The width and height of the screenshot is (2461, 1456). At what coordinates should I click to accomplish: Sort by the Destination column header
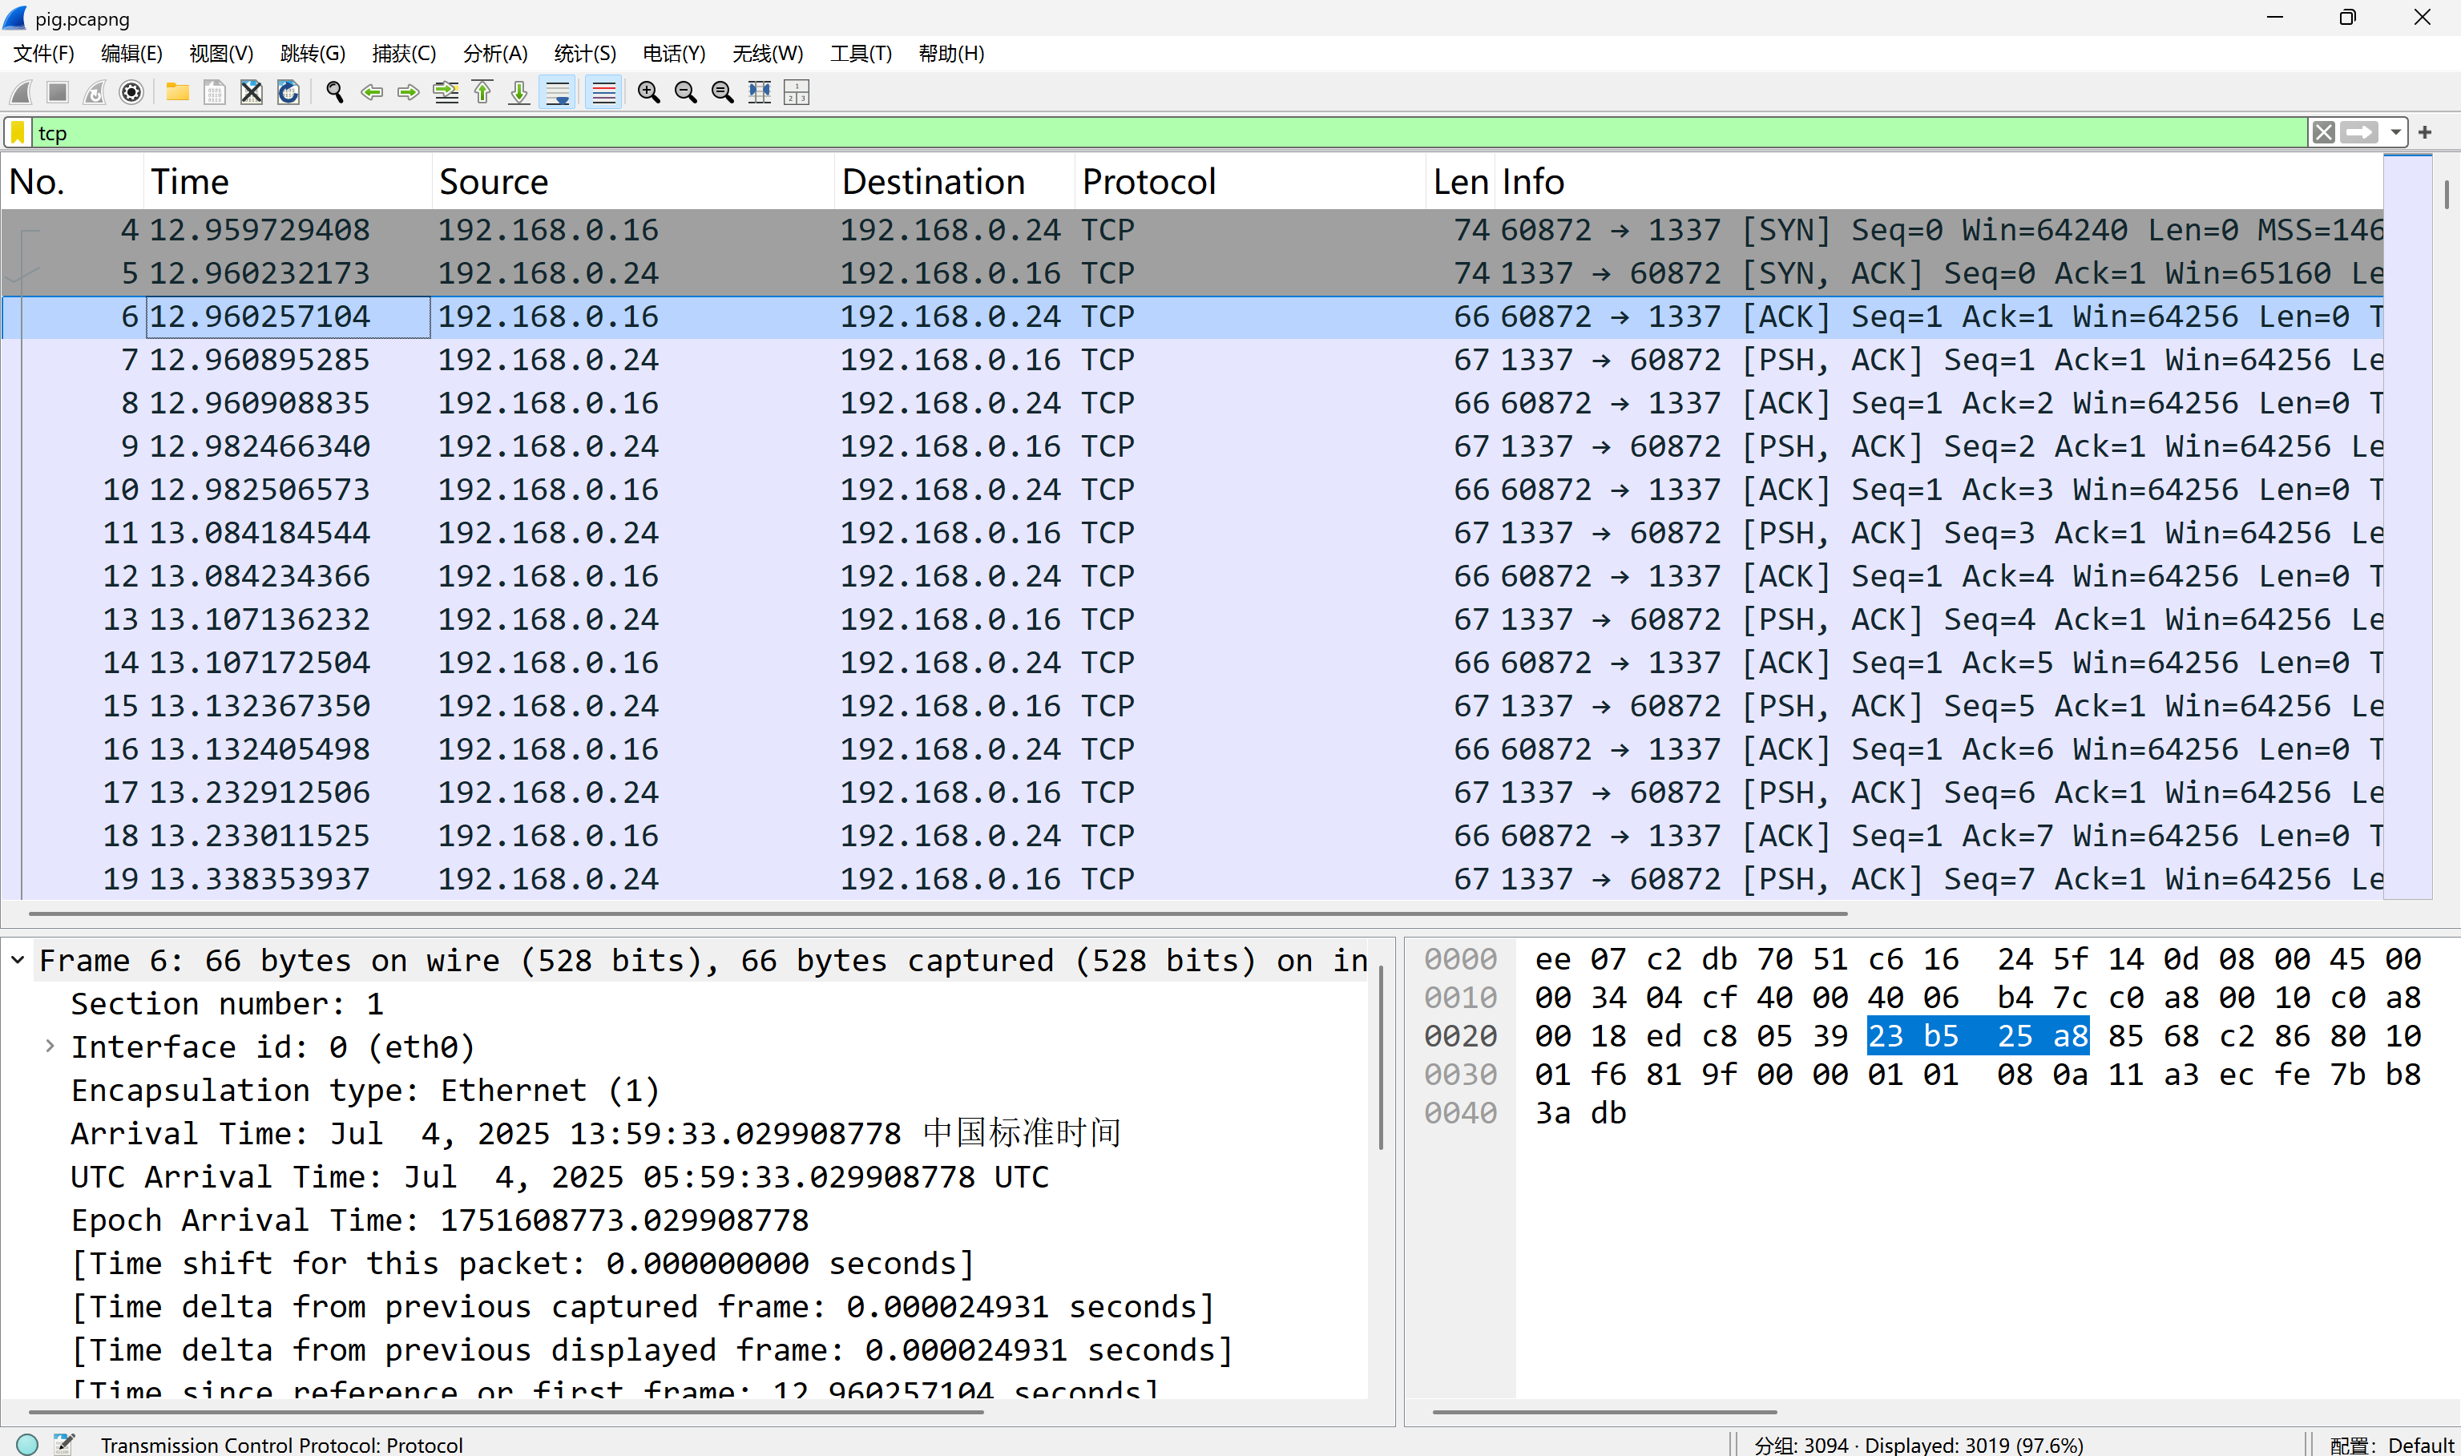(x=954, y=182)
